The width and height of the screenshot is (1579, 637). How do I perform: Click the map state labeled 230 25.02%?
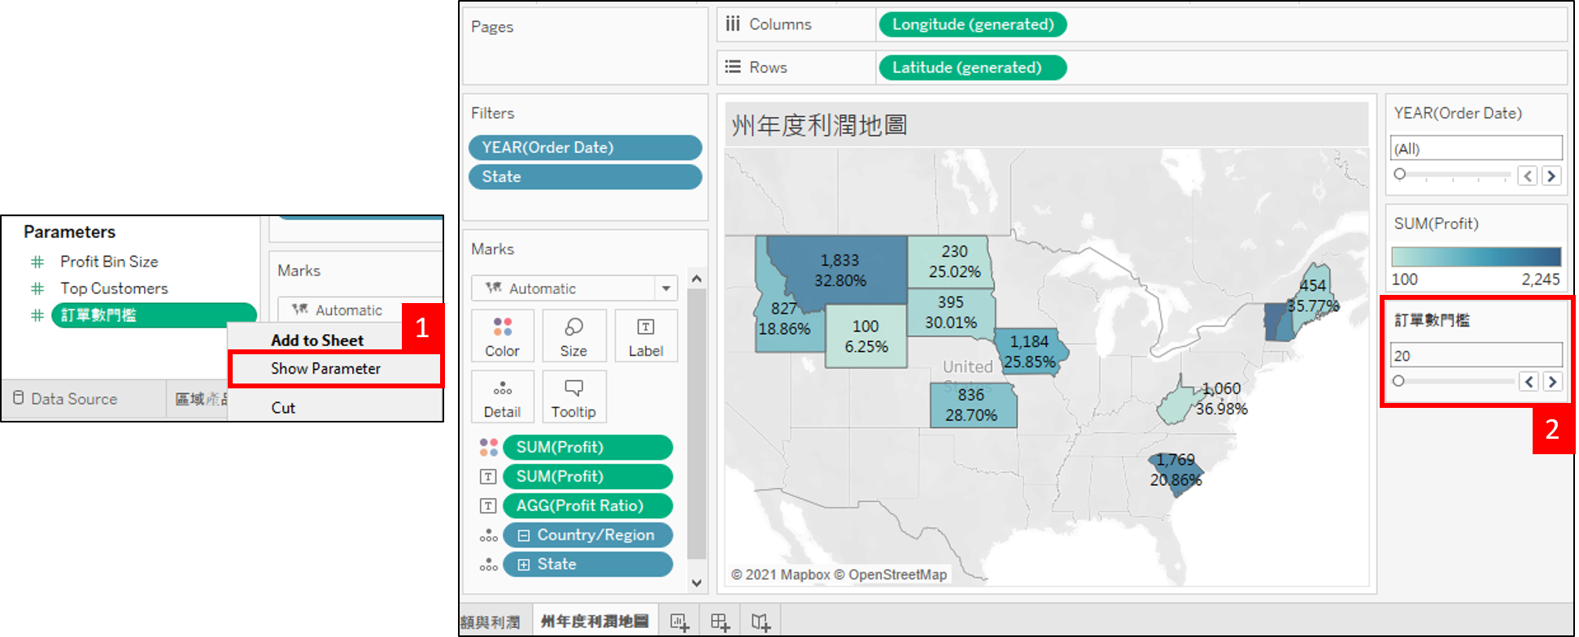coord(950,262)
